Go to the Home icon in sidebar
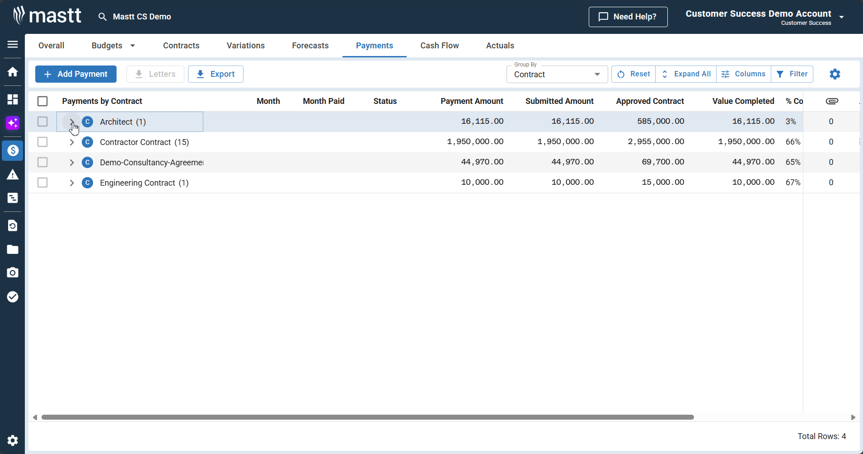 [13, 72]
